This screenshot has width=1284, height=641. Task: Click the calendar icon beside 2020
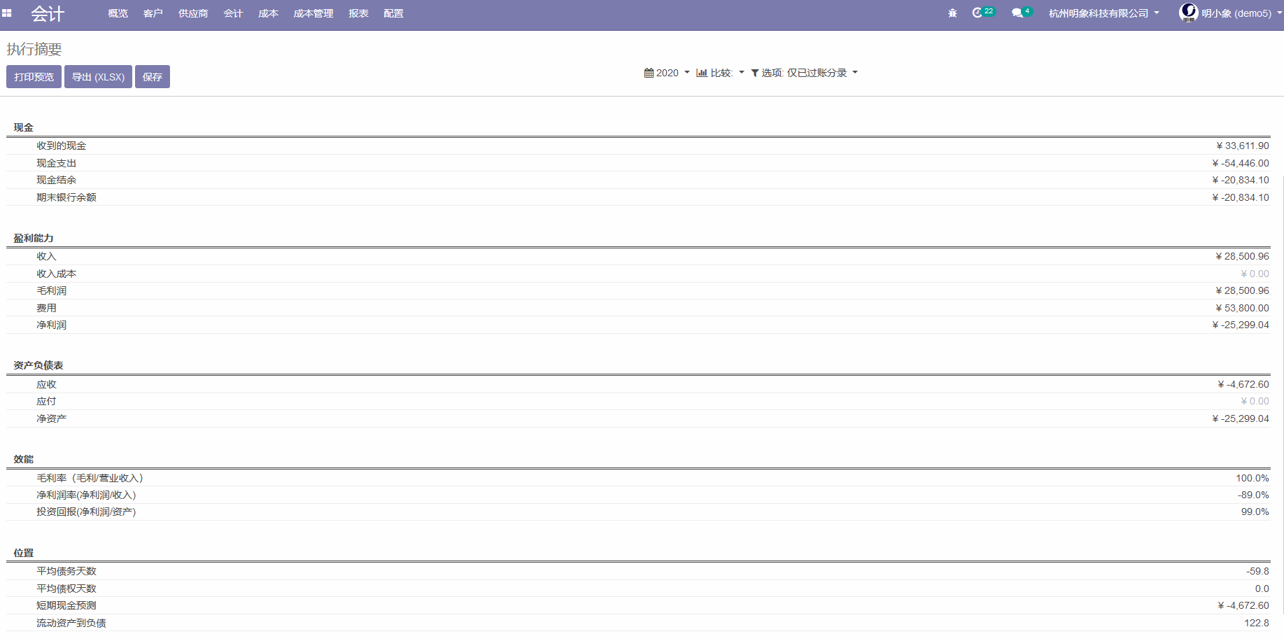pos(649,73)
